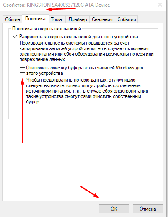Confirm with the OK button
The height and width of the screenshot is (217, 168).
pos(114,209)
